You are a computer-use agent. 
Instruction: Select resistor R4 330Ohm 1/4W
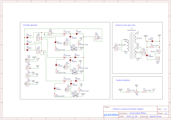[79, 43]
